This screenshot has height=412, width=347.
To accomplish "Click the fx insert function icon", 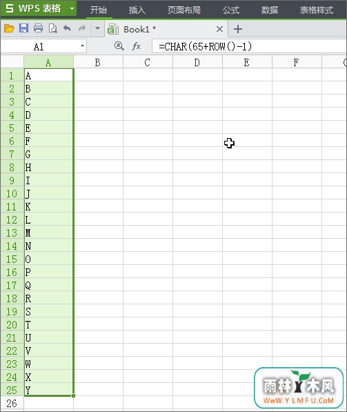I will (137, 46).
